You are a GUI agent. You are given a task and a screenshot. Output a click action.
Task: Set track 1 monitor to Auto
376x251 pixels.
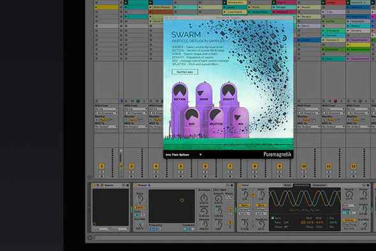point(105,120)
